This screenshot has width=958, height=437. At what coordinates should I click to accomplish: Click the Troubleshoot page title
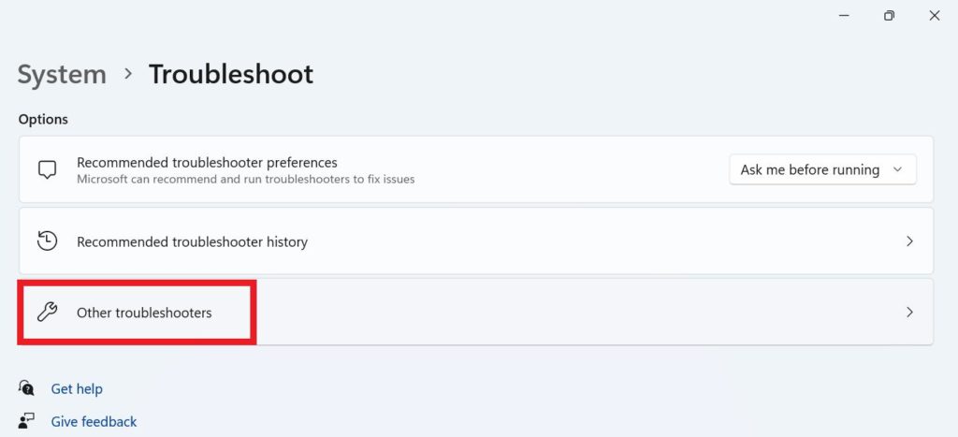(231, 75)
